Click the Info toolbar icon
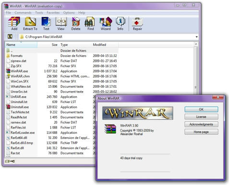Screen dimensions: 229x185 [x=121, y=22]
